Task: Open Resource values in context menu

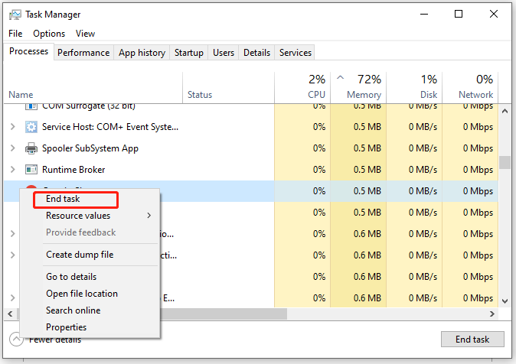Action: [x=90, y=216]
